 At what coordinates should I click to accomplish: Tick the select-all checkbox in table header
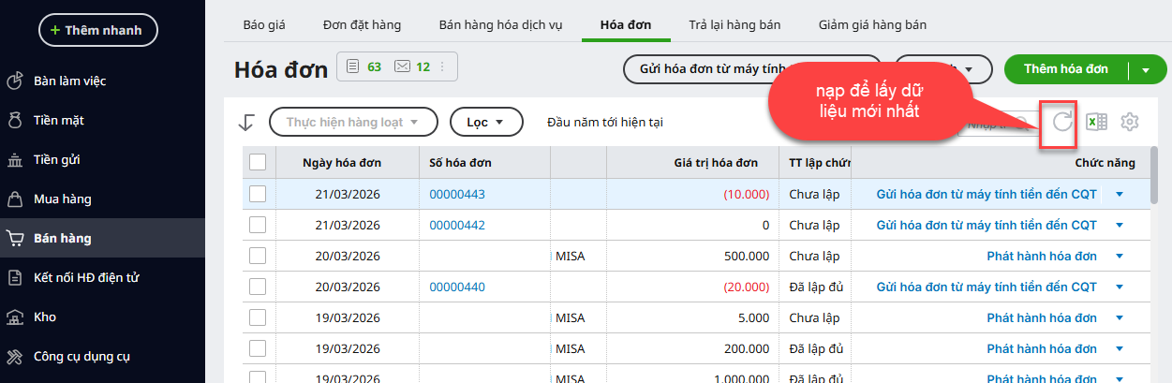[x=258, y=163]
